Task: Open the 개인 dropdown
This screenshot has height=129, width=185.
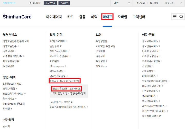Action: 122,3
